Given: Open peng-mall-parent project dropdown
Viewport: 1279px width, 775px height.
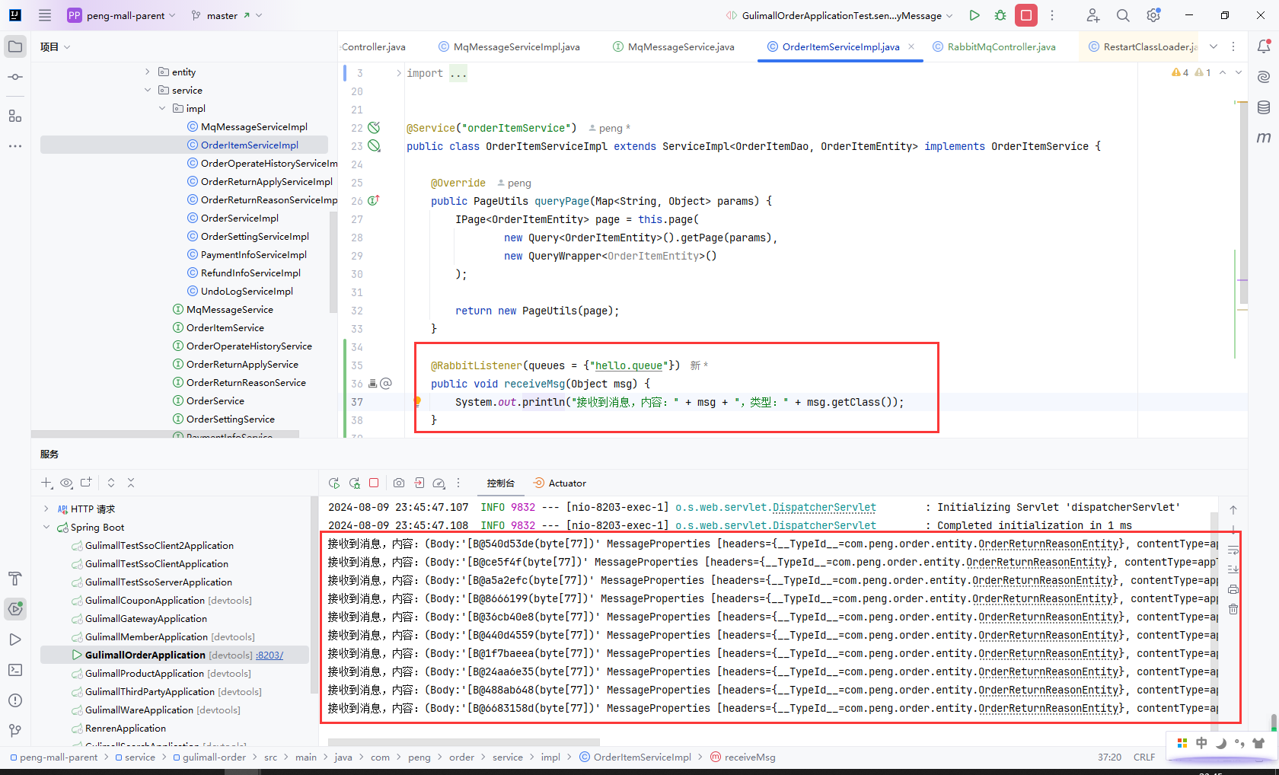Looking at the screenshot, I should click(x=122, y=15).
